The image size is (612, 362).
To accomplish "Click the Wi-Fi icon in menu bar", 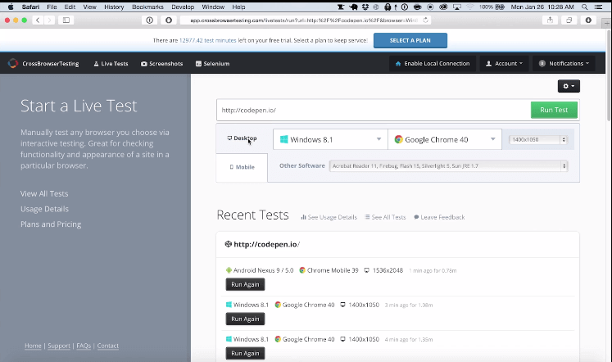I will (470, 7).
